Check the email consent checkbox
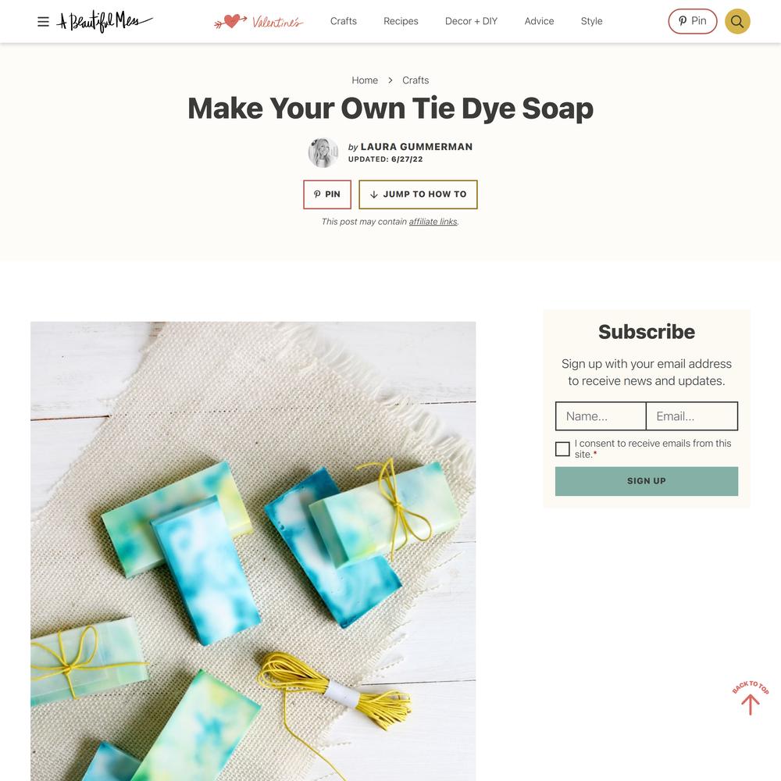This screenshot has width=781, height=781. pyautogui.click(x=562, y=449)
